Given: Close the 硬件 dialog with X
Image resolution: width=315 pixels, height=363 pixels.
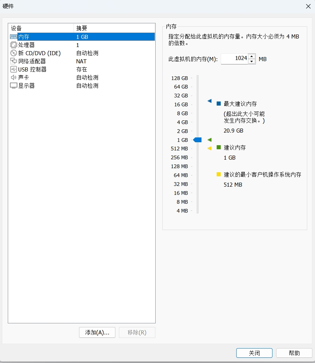Looking at the screenshot, I should 308,6.
